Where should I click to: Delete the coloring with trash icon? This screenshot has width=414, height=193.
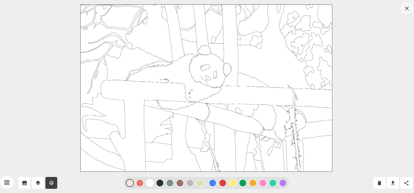pyautogui.click(x=379, y=183)
